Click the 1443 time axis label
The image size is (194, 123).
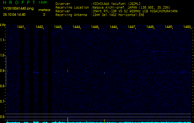point(58,27)
